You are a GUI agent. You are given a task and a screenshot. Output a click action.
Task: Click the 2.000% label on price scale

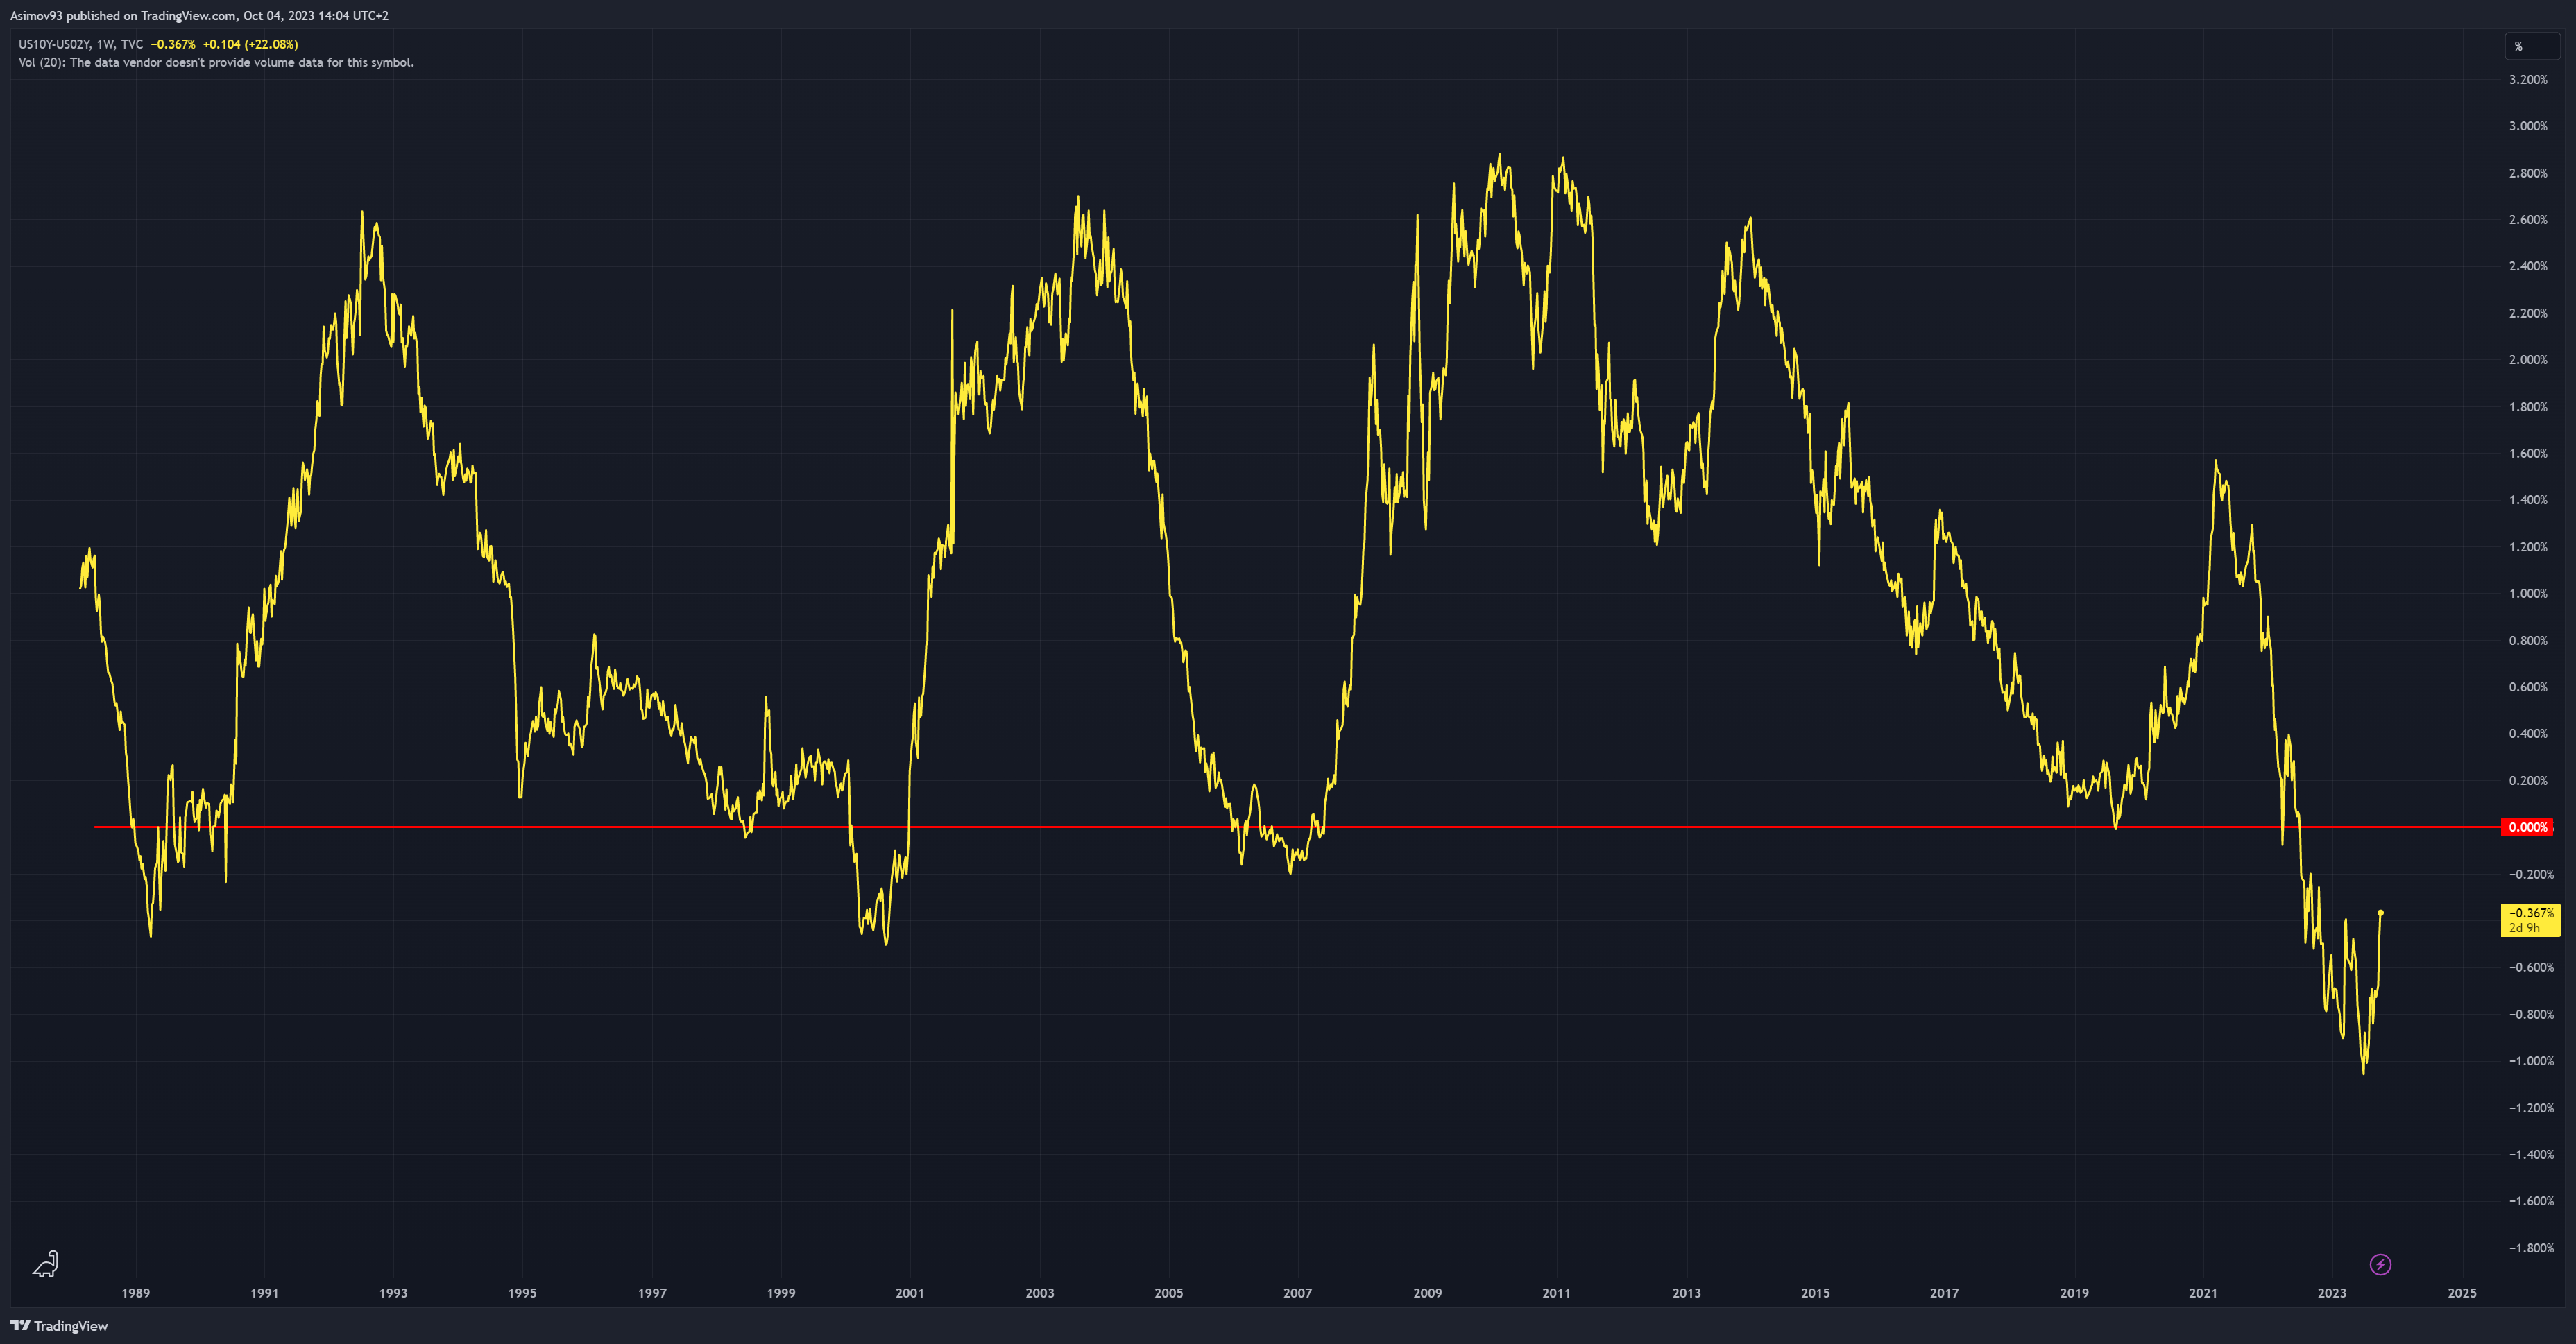2527,360
